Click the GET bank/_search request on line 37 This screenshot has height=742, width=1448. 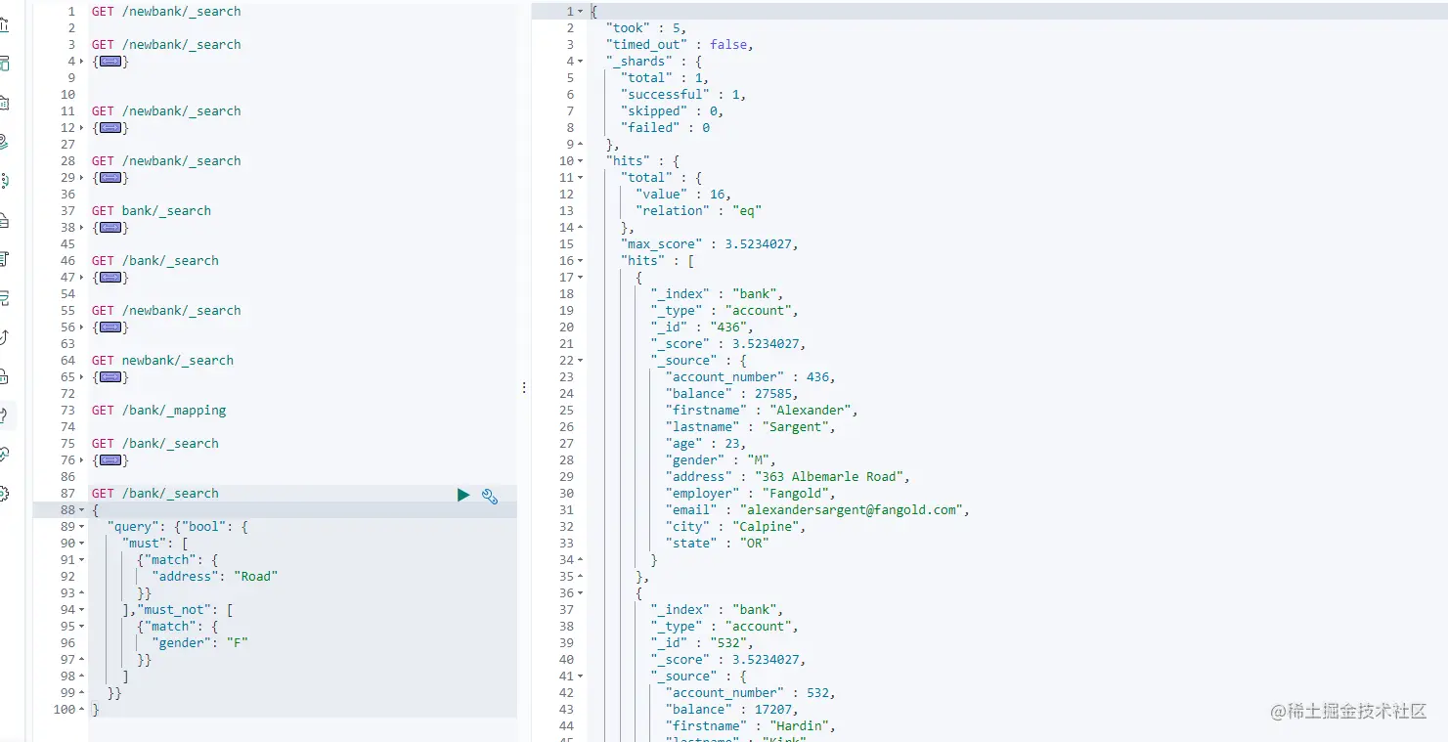(x=152, y=211)
